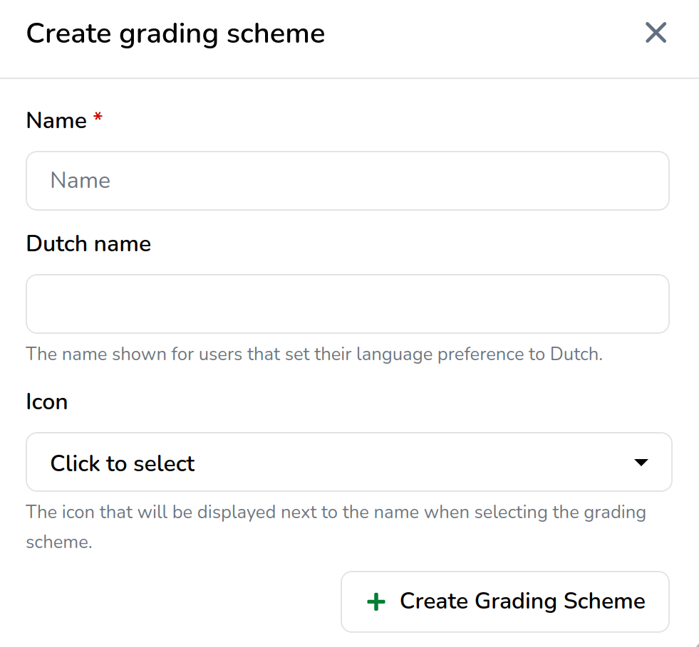Screen dimensions: 699x647
Task: Click the Icon dropdown caret arrow
Action: [641, 463]
